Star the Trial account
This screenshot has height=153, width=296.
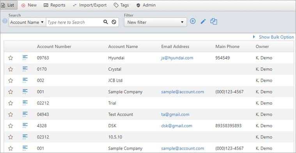tap(11, 103)
